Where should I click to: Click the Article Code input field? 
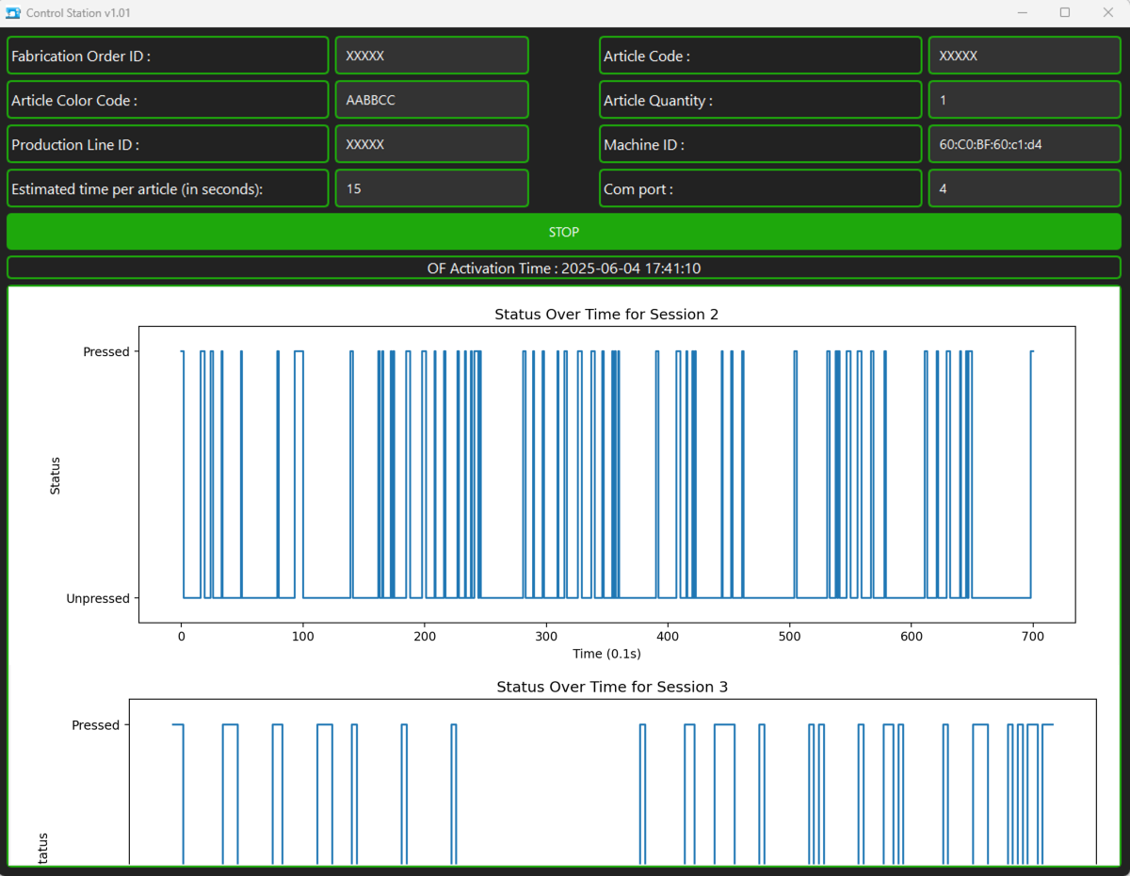click(1025, 56)
